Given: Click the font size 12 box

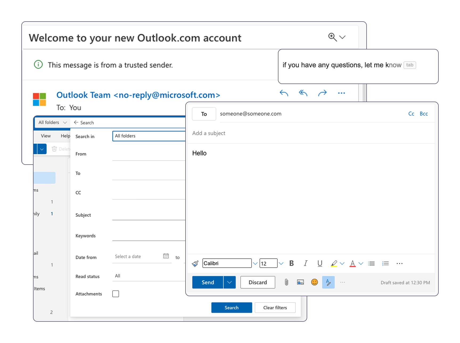Looking at the screenshot, I should [x=268, y=263].
